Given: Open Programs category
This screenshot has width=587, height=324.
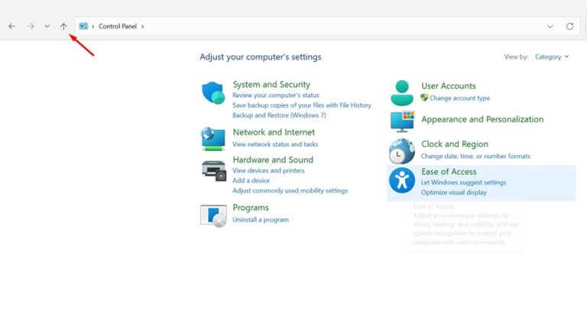Looking at the screenshot, I should pos(251,208).
